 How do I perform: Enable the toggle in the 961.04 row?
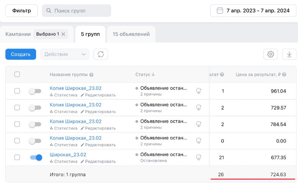(35, 91)
